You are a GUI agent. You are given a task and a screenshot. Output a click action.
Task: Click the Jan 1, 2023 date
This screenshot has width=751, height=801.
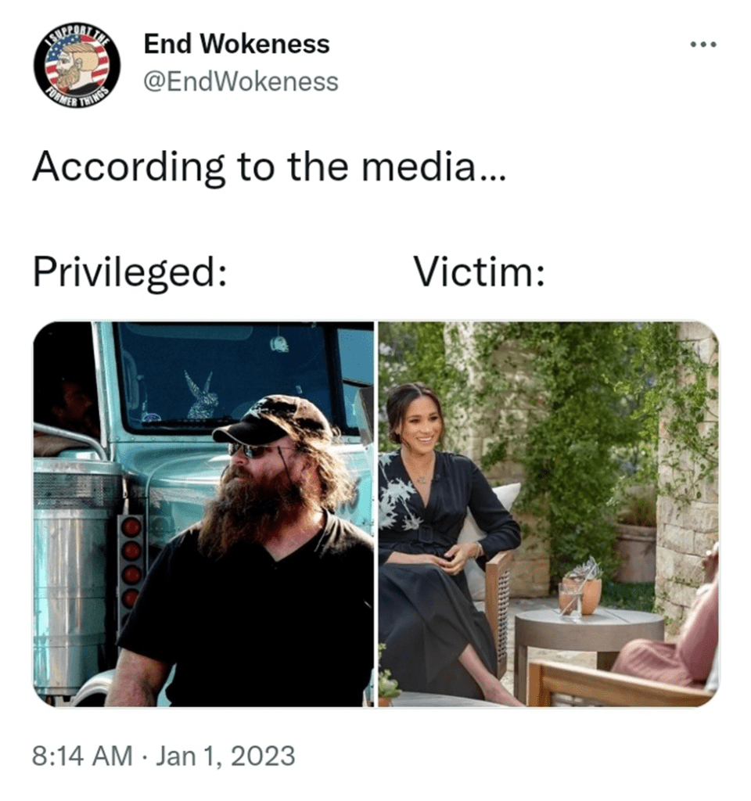(x=225, y=756)
